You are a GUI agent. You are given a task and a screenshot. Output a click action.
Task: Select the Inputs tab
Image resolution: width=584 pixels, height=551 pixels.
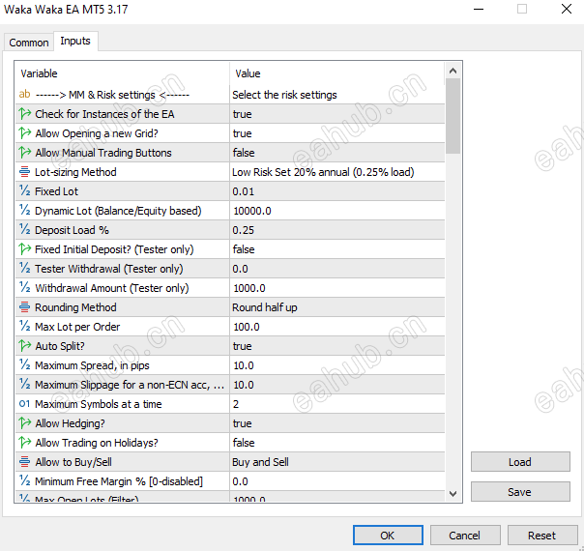point(75,41)
